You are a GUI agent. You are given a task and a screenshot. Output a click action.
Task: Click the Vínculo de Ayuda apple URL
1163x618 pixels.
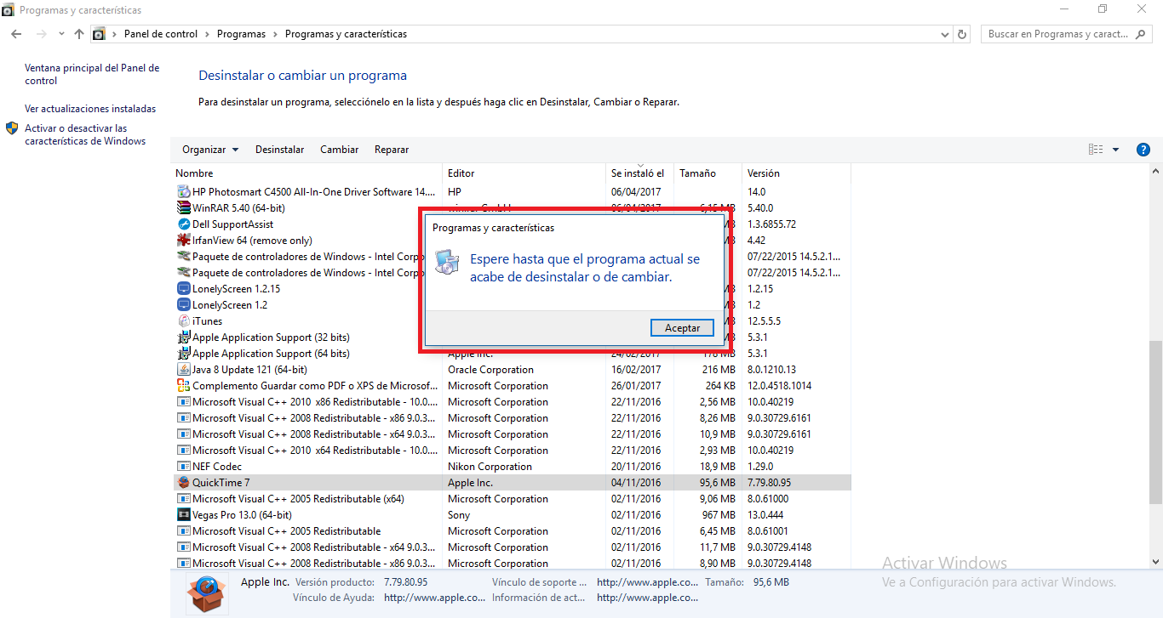coord(434,598)
